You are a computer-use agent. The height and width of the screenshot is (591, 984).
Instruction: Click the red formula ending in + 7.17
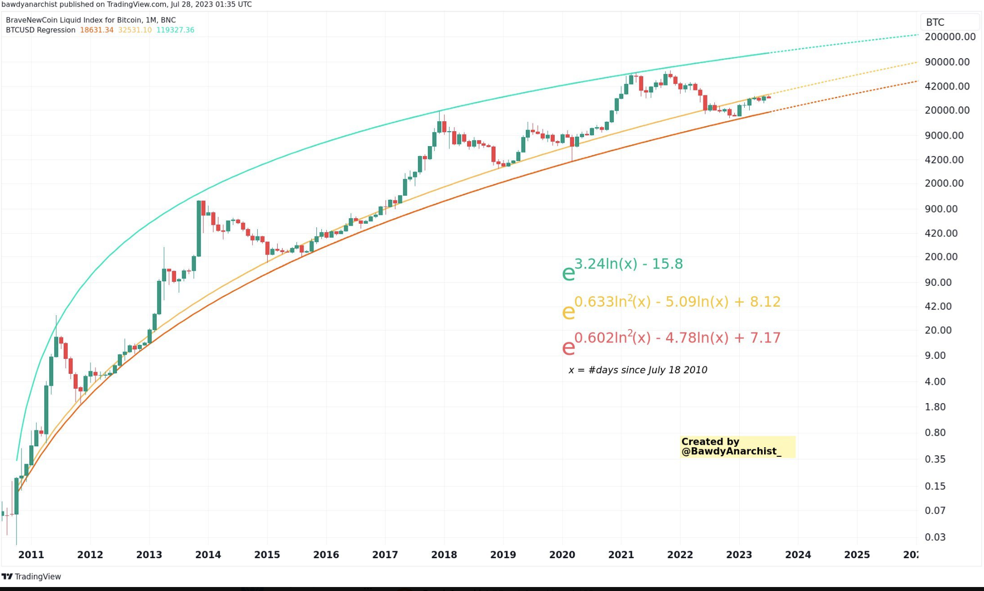[x=671, y=343]
